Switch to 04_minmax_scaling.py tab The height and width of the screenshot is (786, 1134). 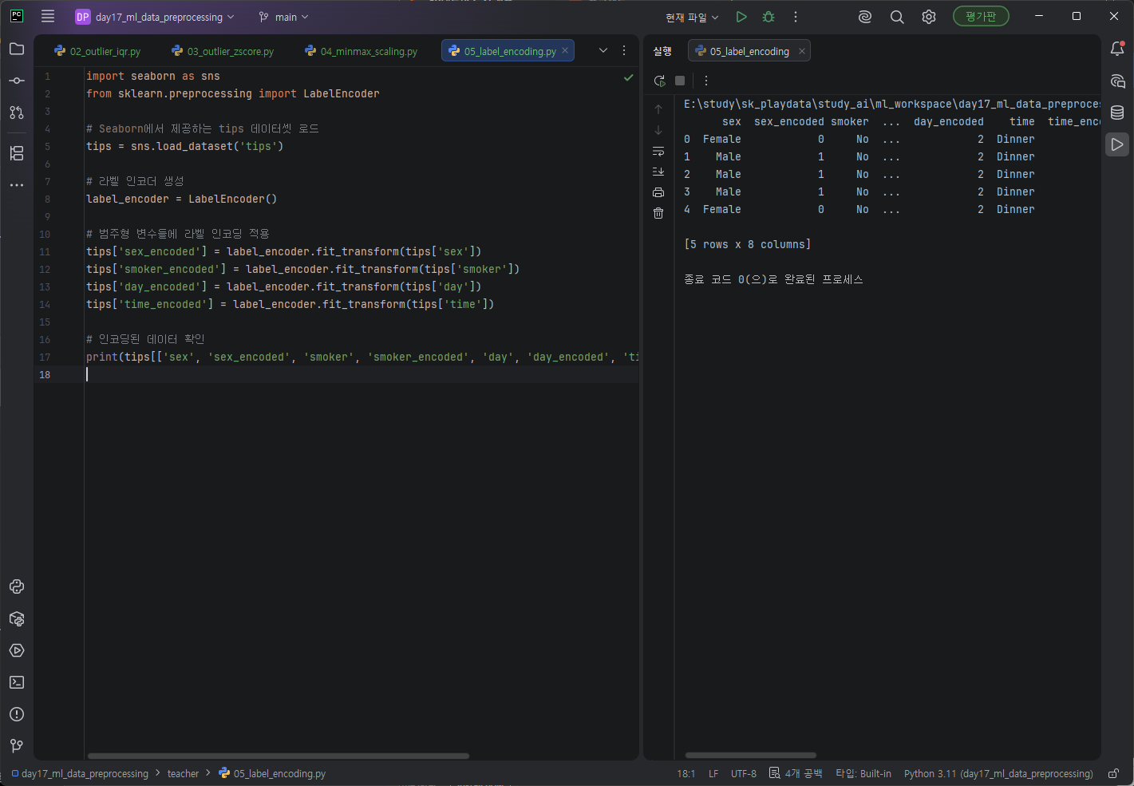(x=361, y=51)
